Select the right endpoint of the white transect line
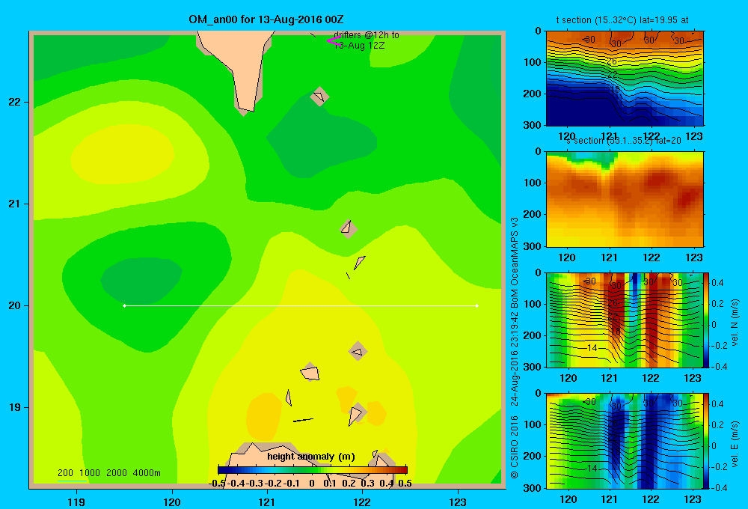The height and width of the screenshot is (509, 748). 477,305
